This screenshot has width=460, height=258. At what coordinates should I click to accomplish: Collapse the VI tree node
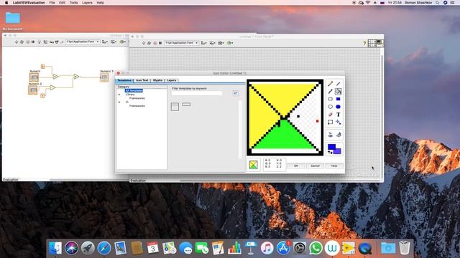pyautogui.click(x=119, y=102)
